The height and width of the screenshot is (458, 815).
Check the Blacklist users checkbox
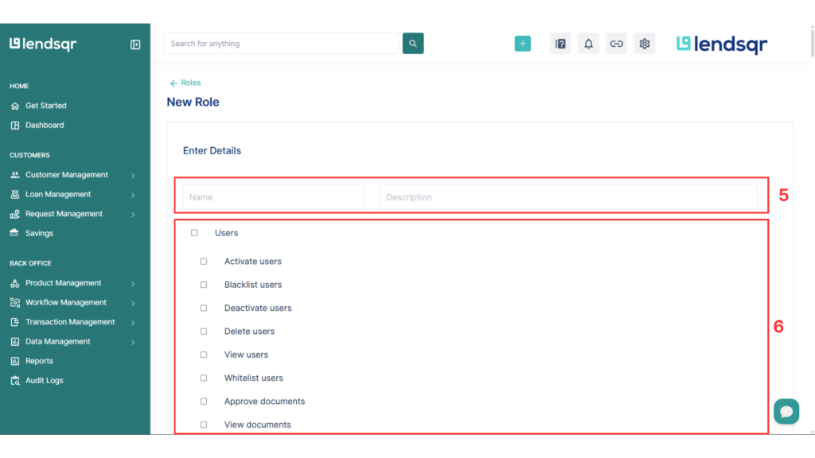tap(203, 284)
